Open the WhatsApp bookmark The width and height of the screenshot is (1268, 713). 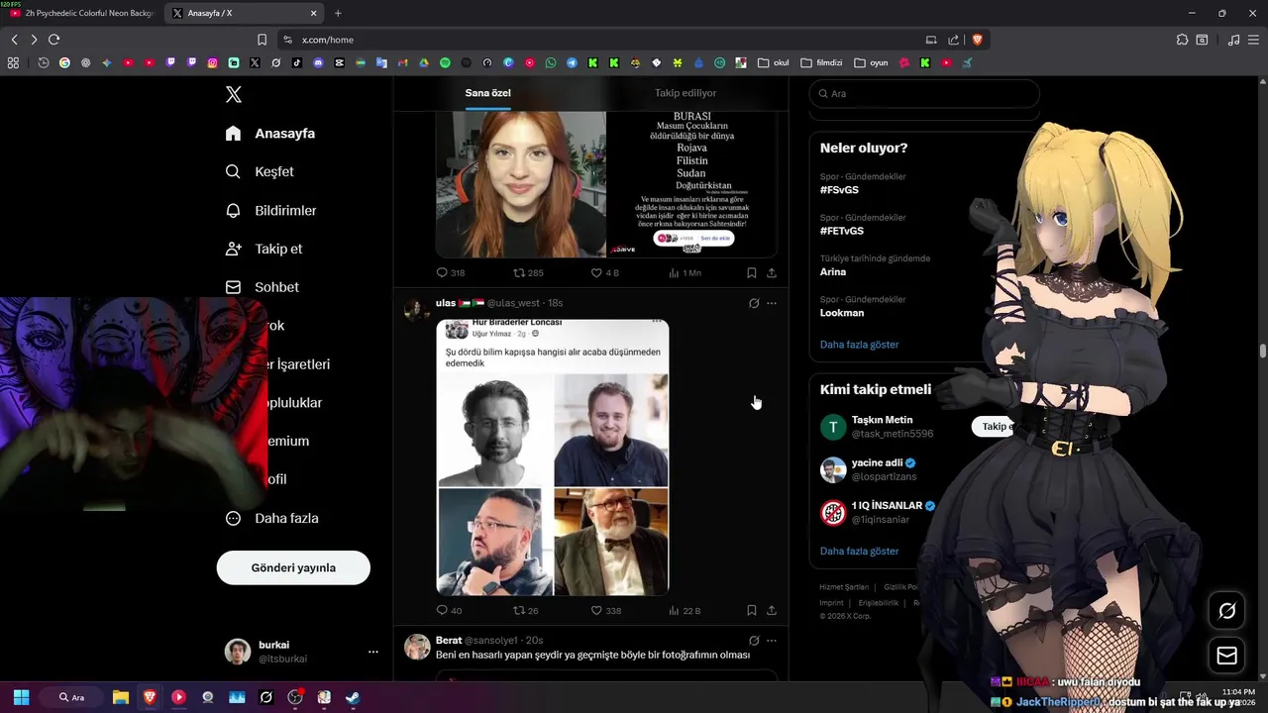tap(551, 62)
